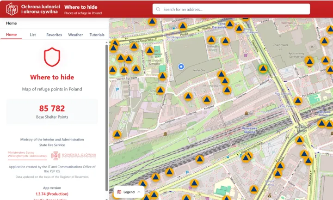Switch to the List tab
The height and width of the screenshot is (200, 333).
(x=33, y=35)
